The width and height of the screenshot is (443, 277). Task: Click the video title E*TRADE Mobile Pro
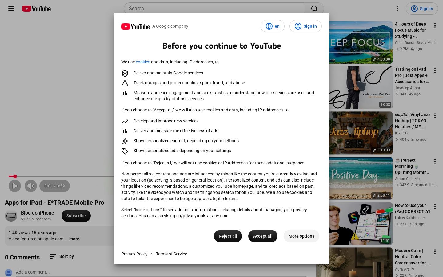(x=54, y=203)
